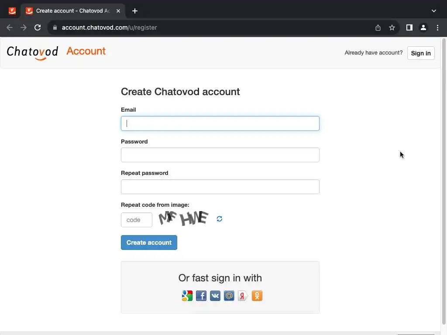Focus the Email input field
Screen dimensions: 447x335
click(x=220, y=123)
